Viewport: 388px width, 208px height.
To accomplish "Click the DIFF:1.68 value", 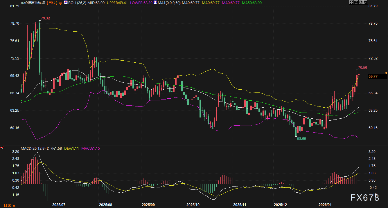I will (54, 148).
